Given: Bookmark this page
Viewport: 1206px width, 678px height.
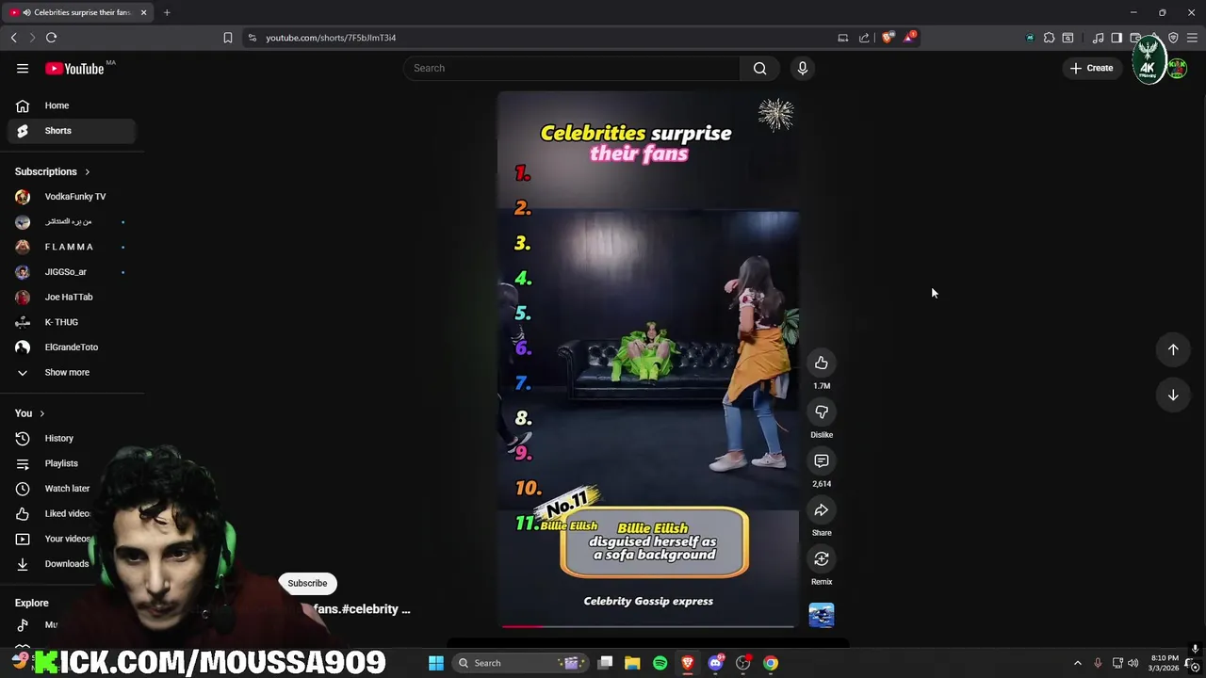Looking at the screenshot, I should (227, 38).
